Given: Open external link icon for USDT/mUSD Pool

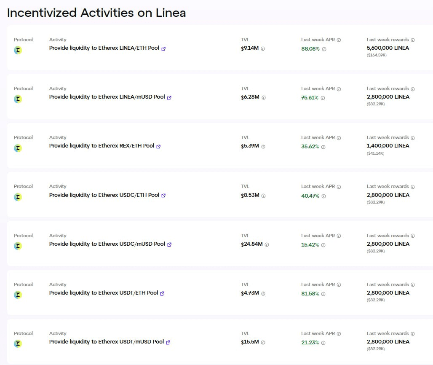Looking at the screenshot, I should [168, 342].
